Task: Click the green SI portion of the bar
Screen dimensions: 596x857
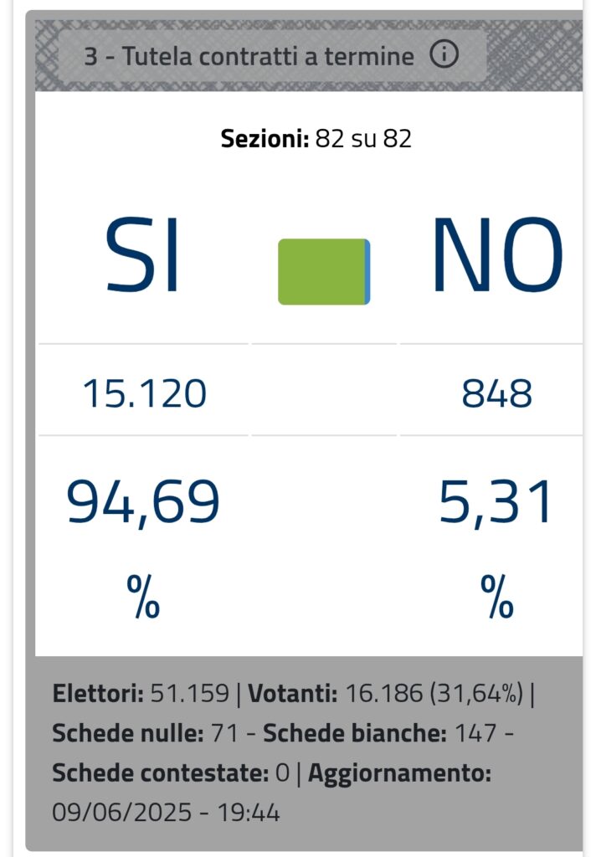Action: click(x=321, y=272)
